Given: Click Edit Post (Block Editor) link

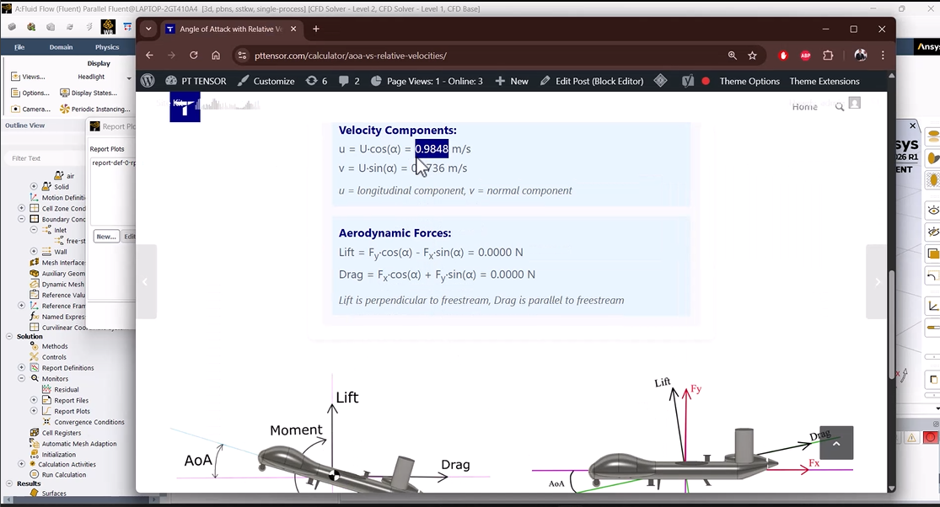Looking at the screenshot, I should click(592, 81).
